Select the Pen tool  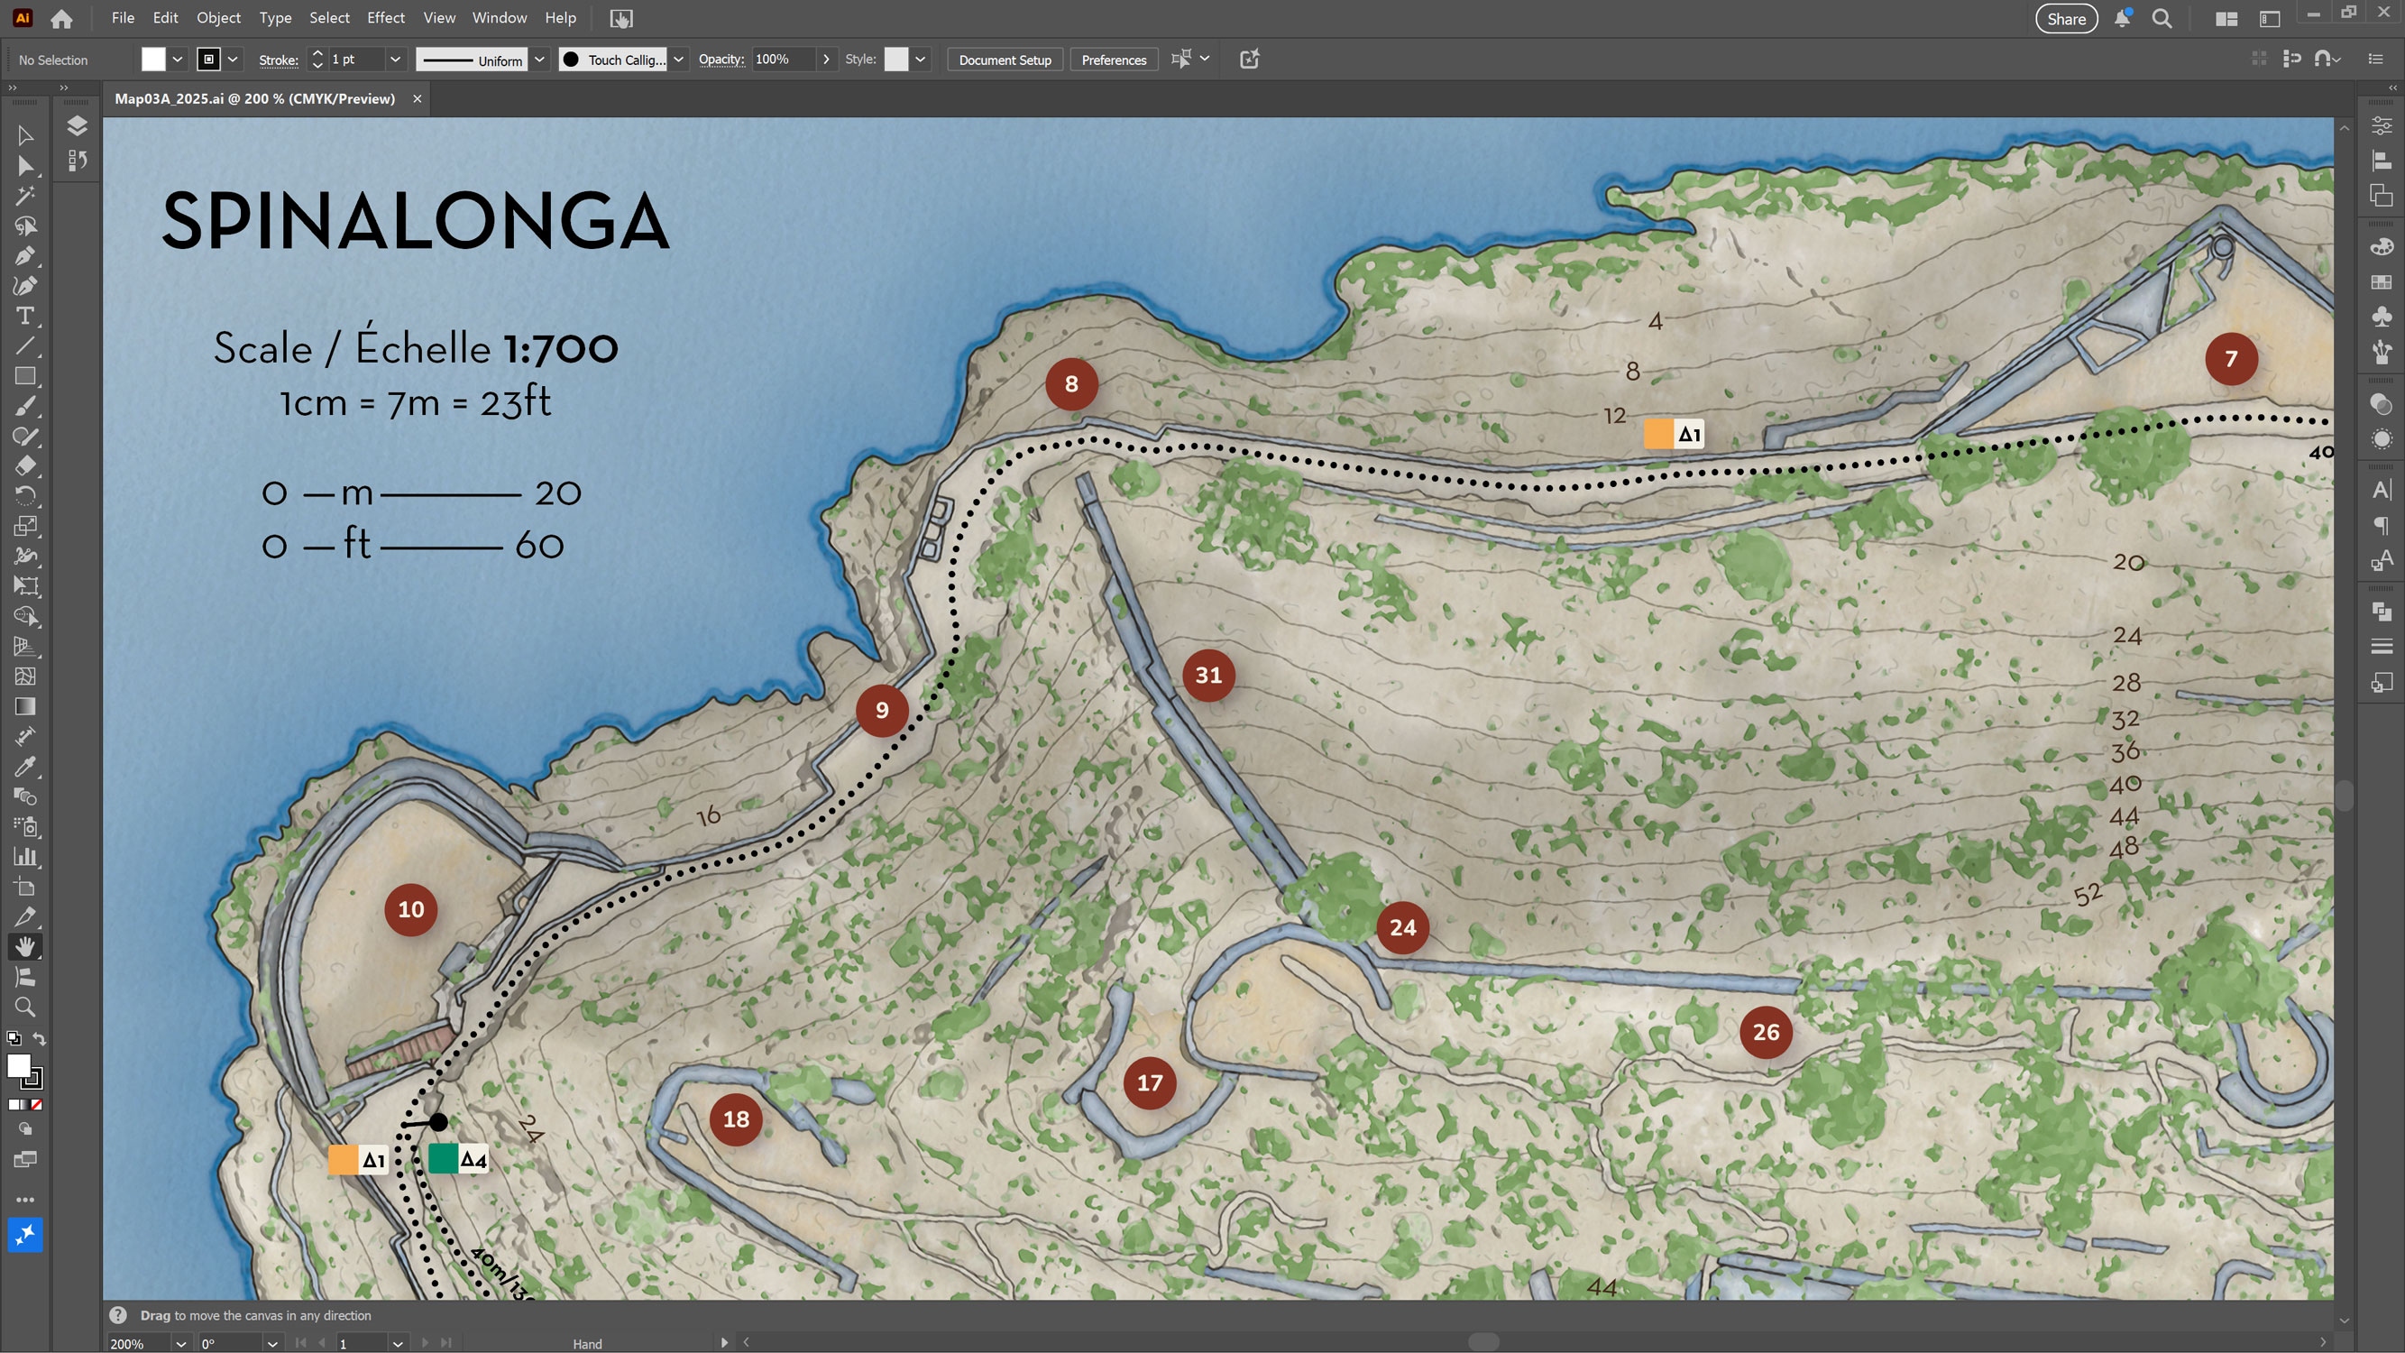pos(25,256)
